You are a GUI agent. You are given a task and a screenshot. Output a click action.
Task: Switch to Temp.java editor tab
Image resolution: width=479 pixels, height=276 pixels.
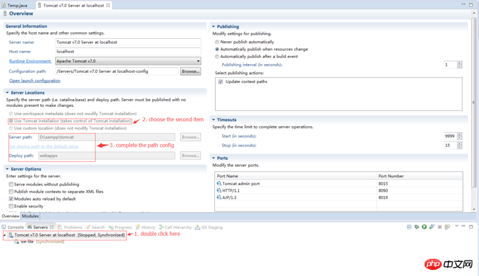14,5
